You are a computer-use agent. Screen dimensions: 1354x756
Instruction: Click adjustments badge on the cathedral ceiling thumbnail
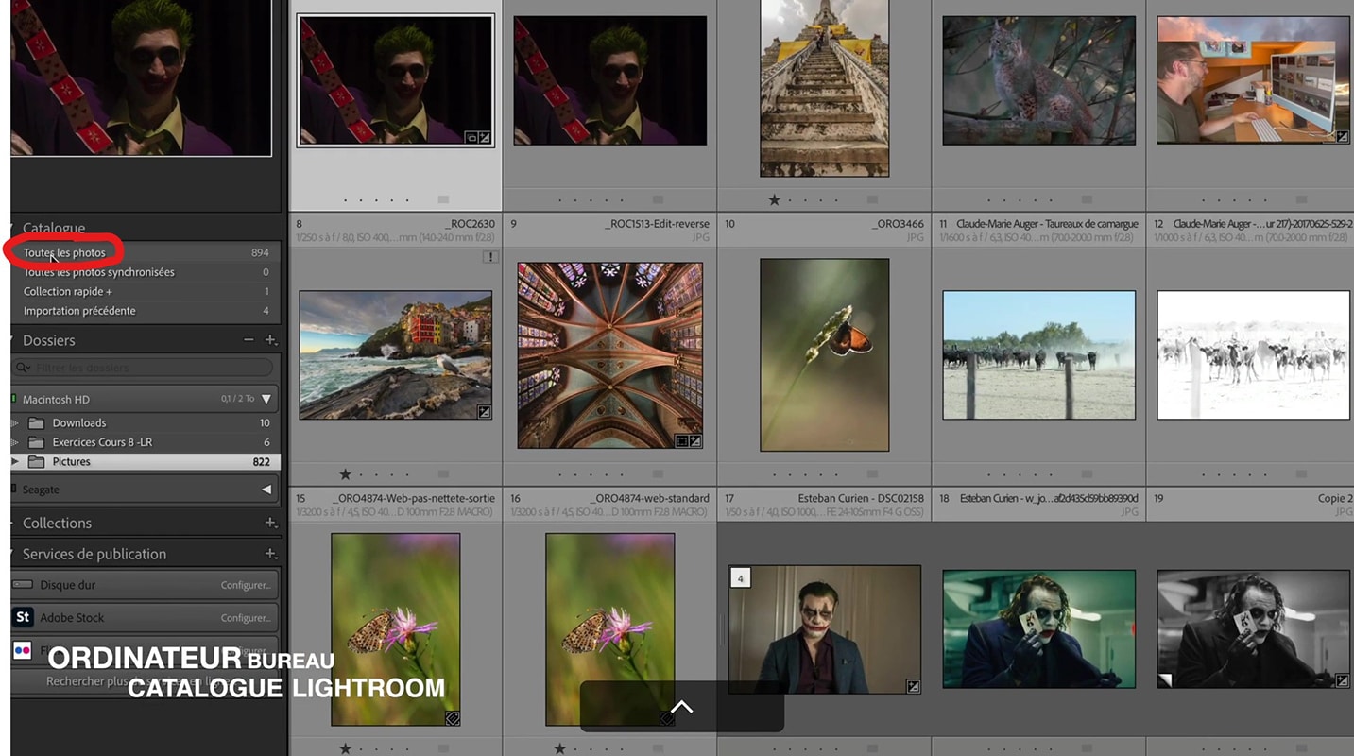(695, 440)
